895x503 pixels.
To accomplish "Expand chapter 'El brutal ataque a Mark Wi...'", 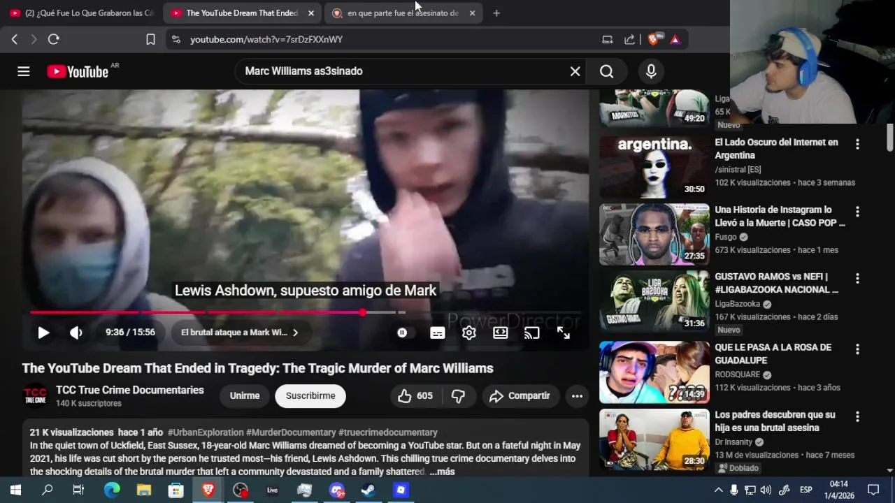I will click(x=240, y=333).
